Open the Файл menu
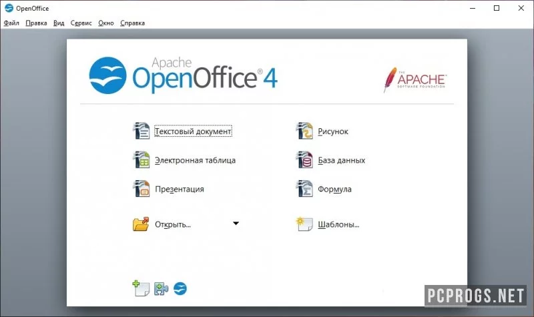 [x=11, y=23]
